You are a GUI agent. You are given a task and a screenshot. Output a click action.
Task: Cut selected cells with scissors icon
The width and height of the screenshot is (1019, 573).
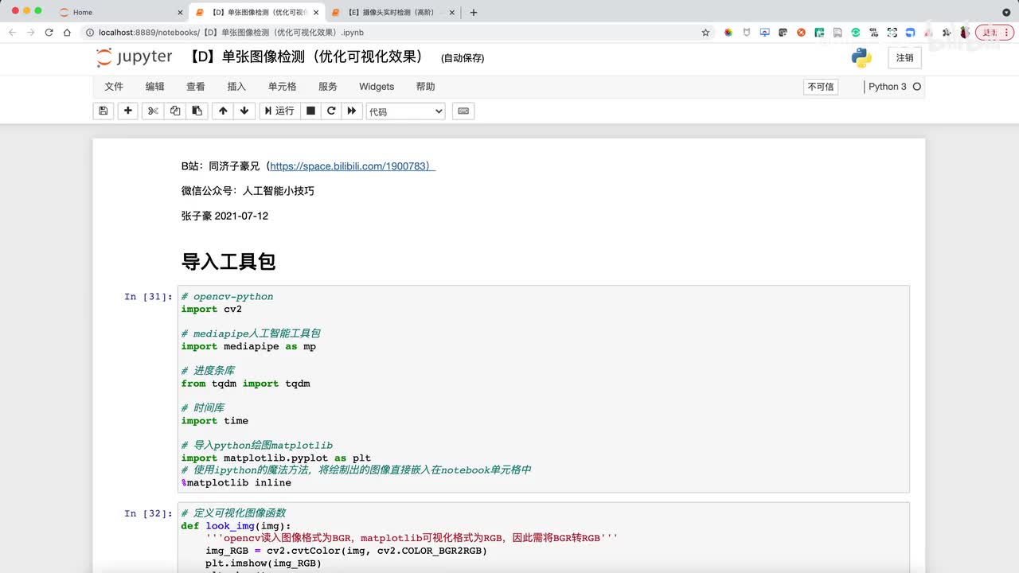(x=153, y=111)
